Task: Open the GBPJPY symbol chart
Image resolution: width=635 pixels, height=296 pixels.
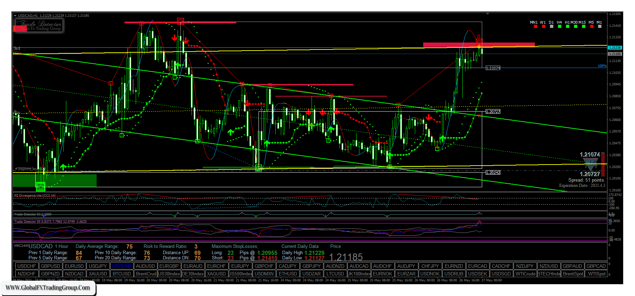Action: click(312, 266)
